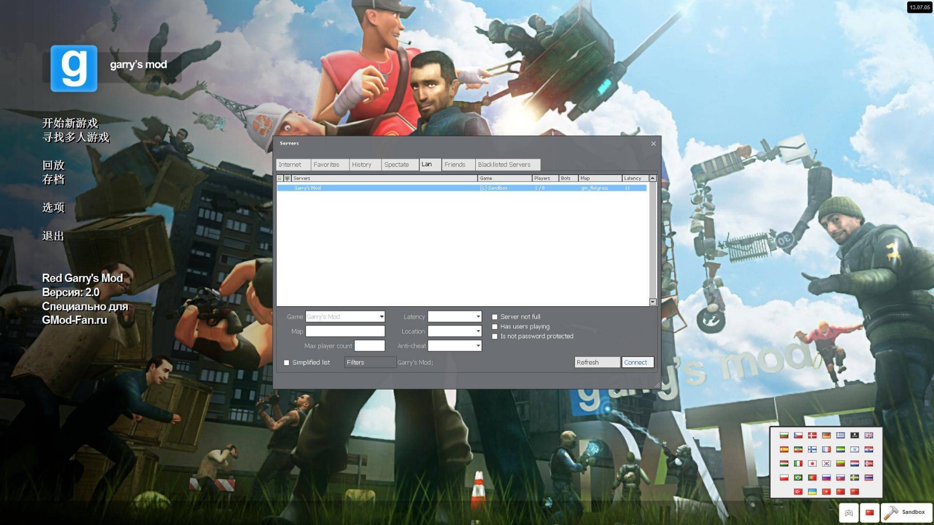Sort by VAC shield column header
This screenshot has height=525, width=934.
(287, 178)
